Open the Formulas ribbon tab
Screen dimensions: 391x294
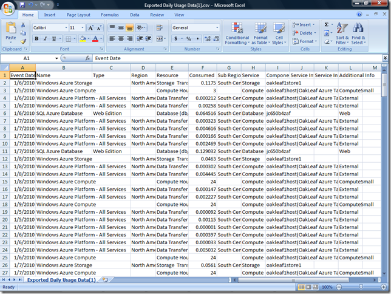point(110,15)
